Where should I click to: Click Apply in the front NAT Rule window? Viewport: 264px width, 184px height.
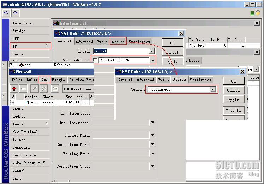(234, 100)
